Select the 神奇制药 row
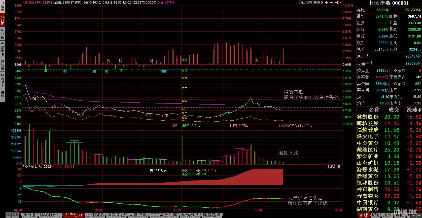The image size is (422, 218). [x=389, y=189]
